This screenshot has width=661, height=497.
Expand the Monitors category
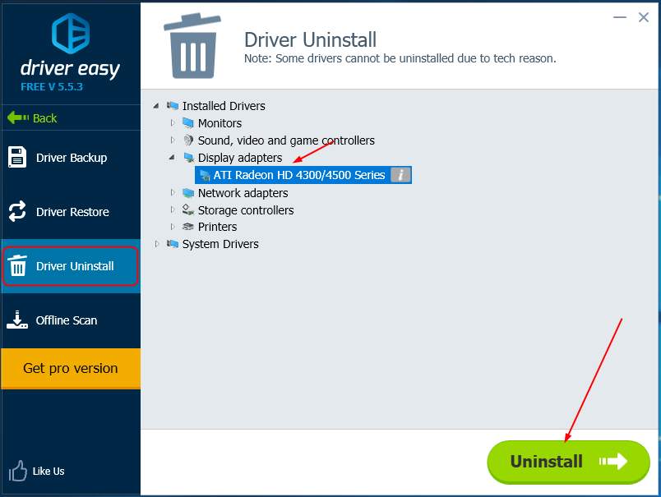pyautogui.click(x=172, y=122)
